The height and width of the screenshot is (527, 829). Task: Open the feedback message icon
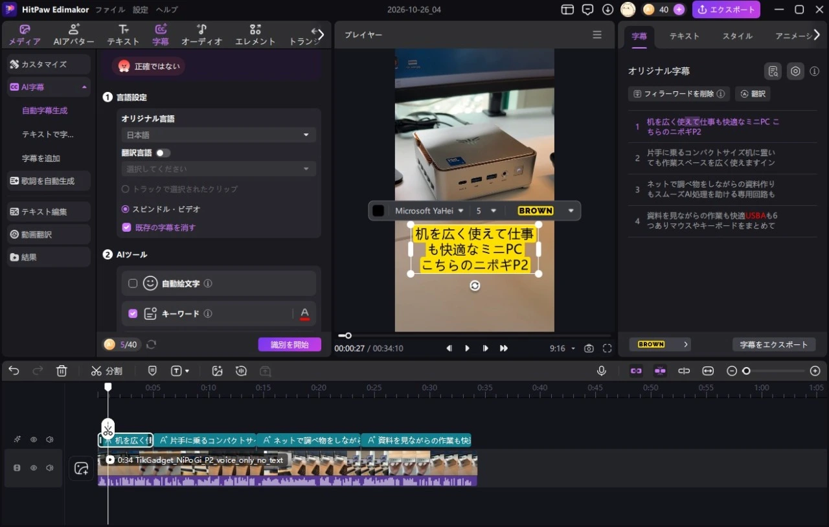coord(587,10)
